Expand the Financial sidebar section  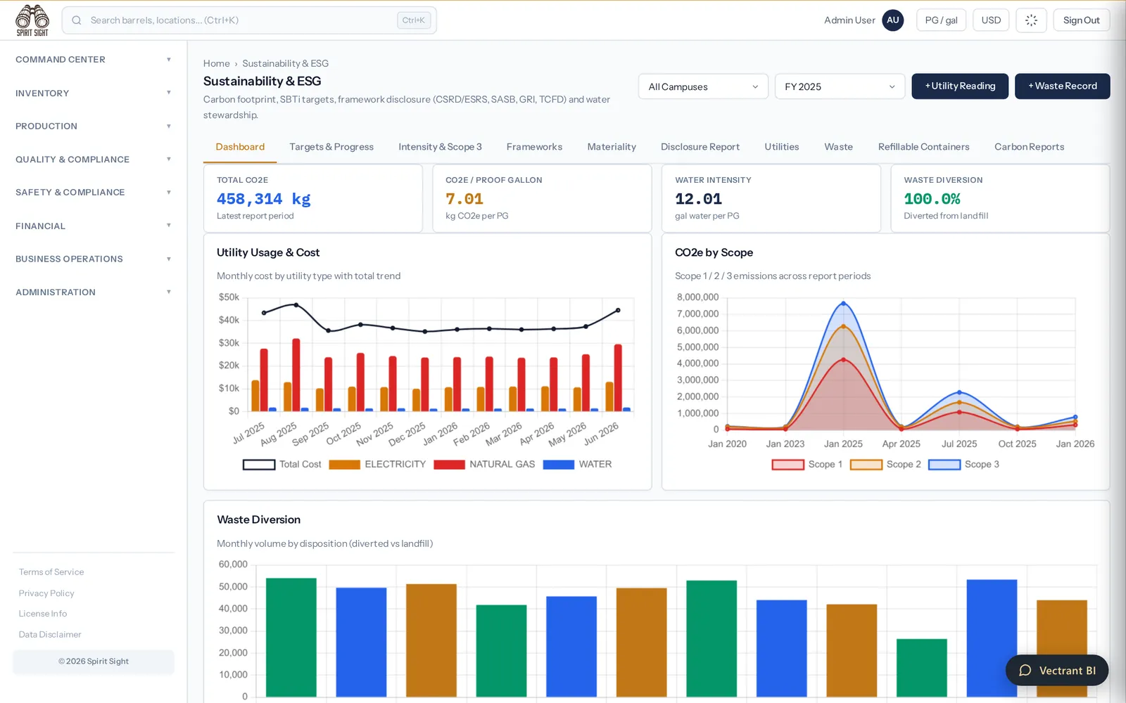(93, 226)
